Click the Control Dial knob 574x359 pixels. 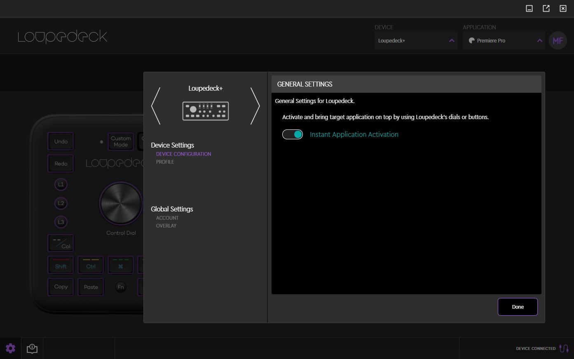(x=121, y=204)
